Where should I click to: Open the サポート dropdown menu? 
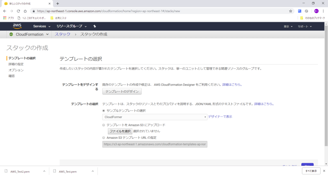(305, 26)
